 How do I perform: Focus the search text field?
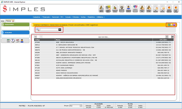pos(49,30)
